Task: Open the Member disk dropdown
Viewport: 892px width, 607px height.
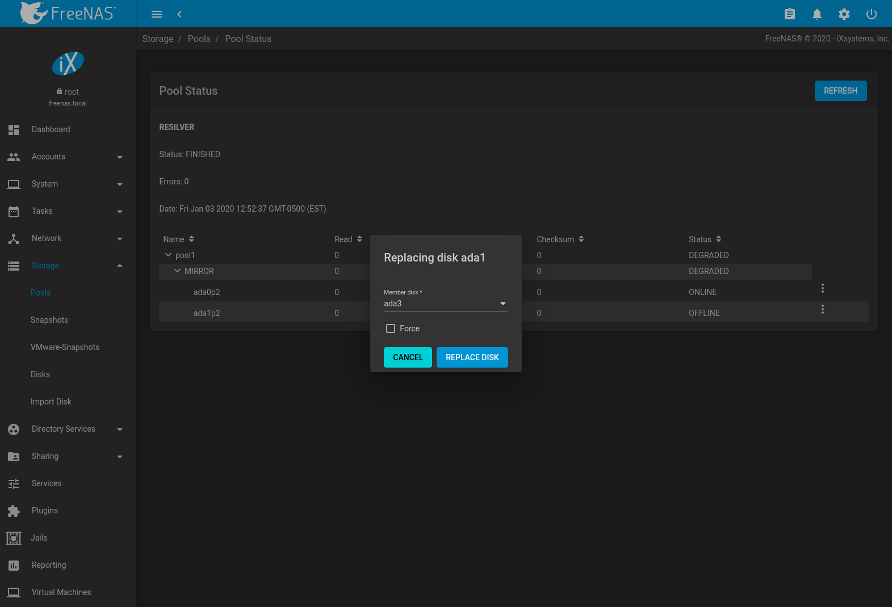Action: (x=445, y=304)
